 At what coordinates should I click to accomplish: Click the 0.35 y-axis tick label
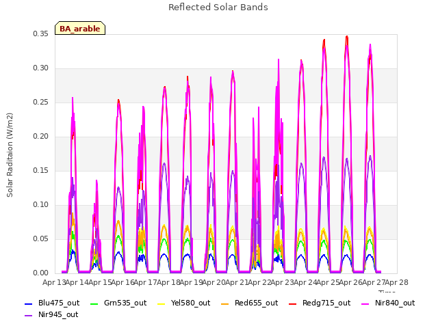[x=41, y=33]
